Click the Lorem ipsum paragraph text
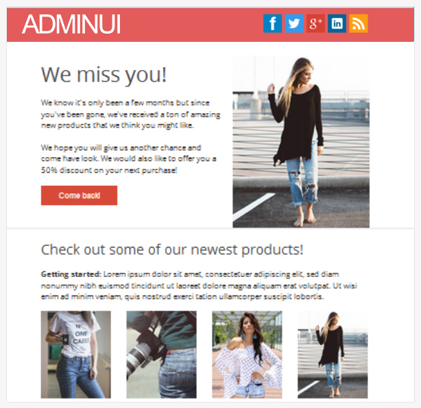 tap(199, 286)
